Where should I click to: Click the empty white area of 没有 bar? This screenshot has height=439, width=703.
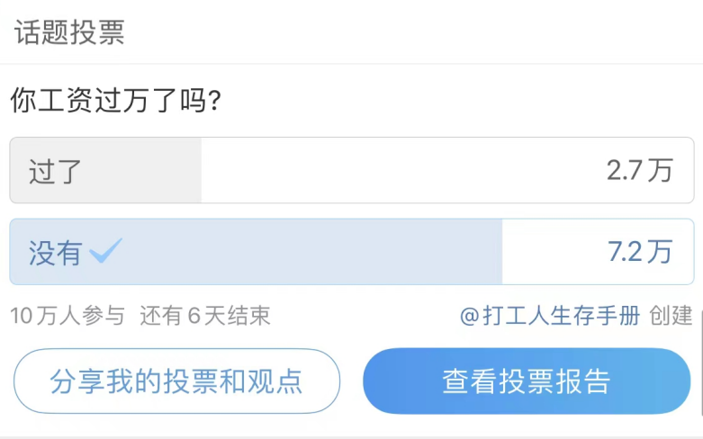(x=554, y=252)
